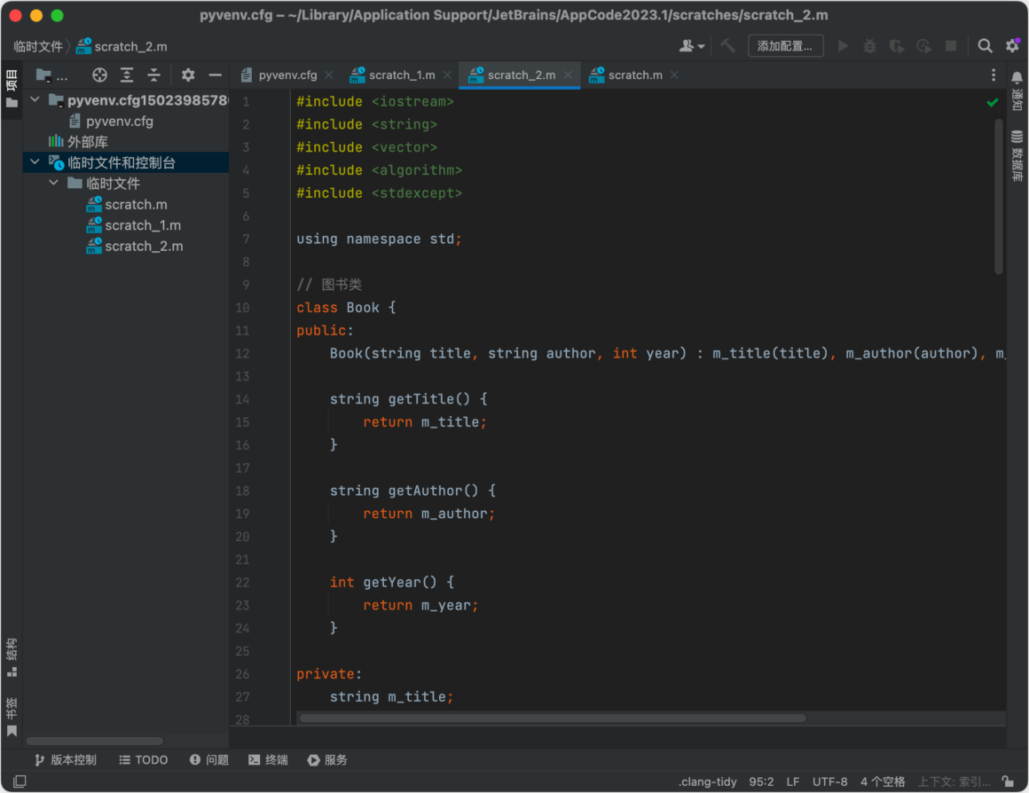The width and height of the screenshot is (1029, 793).
Task: Click the 上下文 context status widget
Action: [954, 781]
